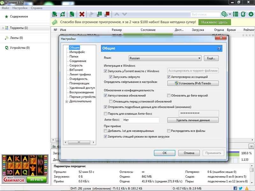Click the Move Down Queue arrow

tap(124, 14)
